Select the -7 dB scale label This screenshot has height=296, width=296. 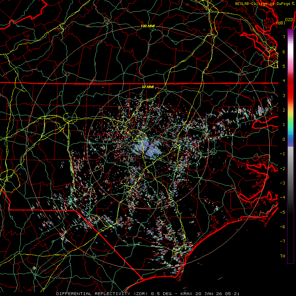[x=283, y=241]
